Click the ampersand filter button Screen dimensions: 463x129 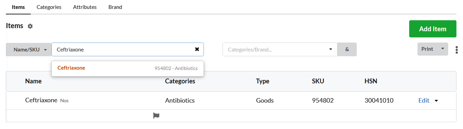pyautogui.click(x=347, y=49)
